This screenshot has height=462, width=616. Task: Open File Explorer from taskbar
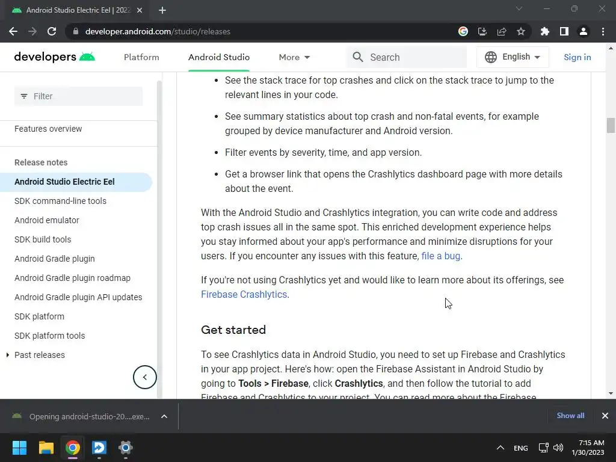click(46, 448)
